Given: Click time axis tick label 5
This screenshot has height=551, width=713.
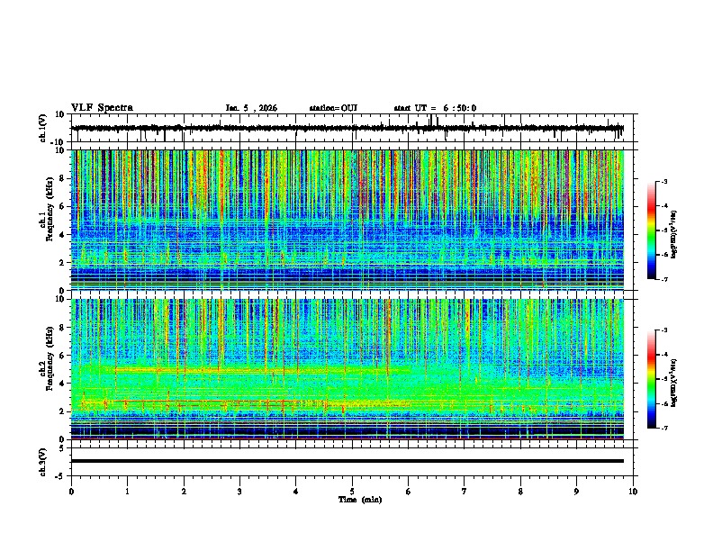Looking at the screenshot, I should click(x=352, y=492).
